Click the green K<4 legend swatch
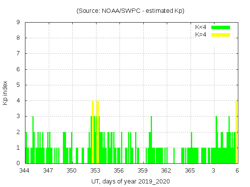 click(221, 27)
